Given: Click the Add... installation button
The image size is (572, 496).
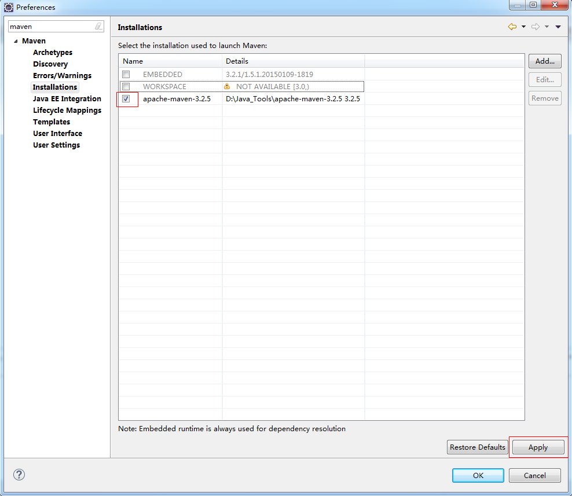Looking at the screenshot, I should pyautogui.click(x=545, y=61).
